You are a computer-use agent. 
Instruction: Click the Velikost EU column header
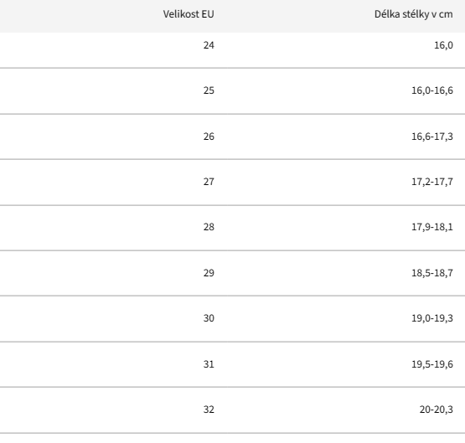point(189,14)
